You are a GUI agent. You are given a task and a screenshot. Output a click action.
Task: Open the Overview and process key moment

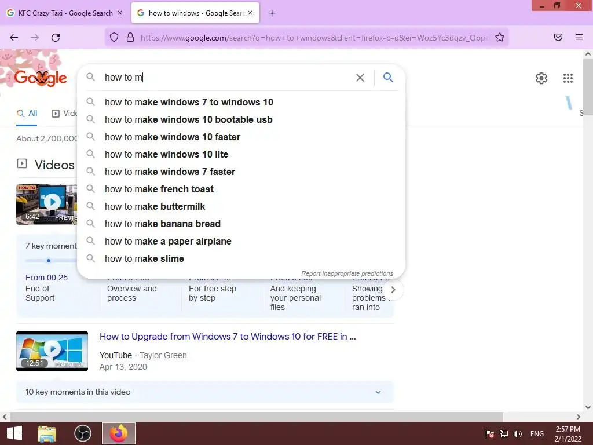point(131,293)
